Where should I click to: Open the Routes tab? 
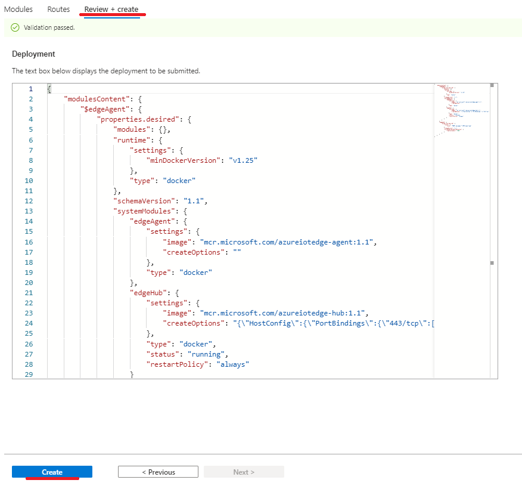[58, 10]
